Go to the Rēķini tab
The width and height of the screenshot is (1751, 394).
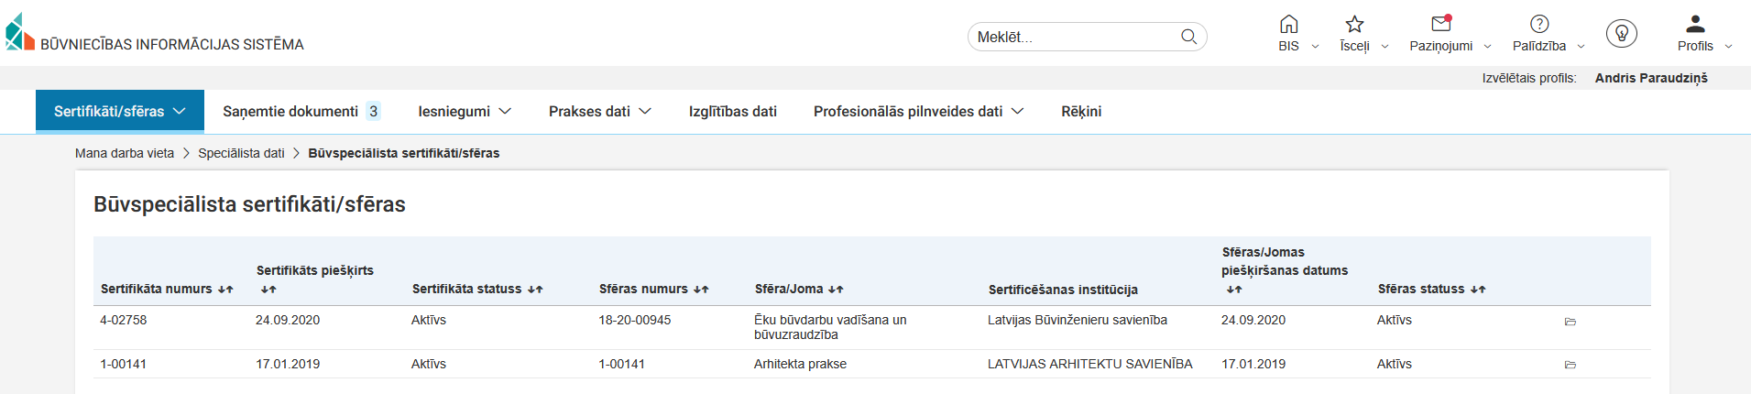1081,112
